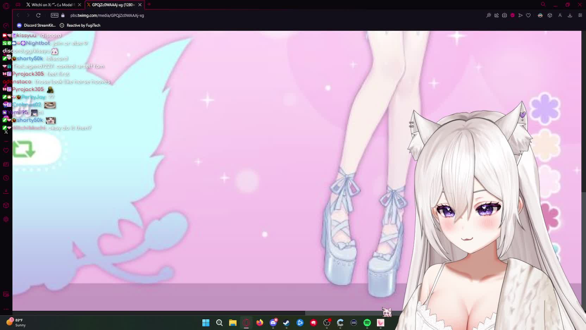
Task: Click the green retweet arrows overlay icon
Action: pos(24,149)
